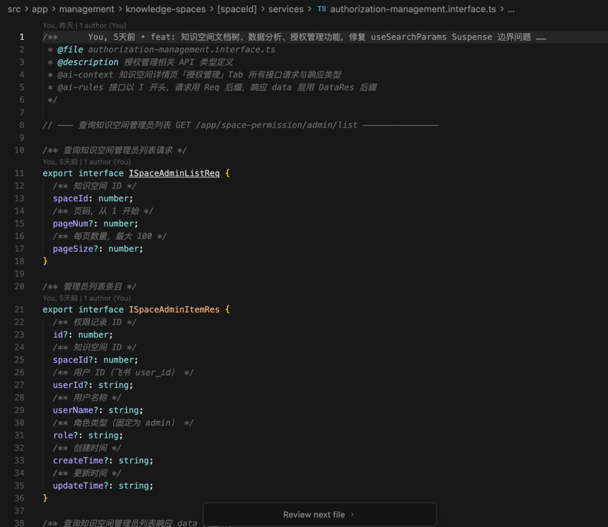The height and width of the screenshot is (527, 608).
Task: Select the [spaceId] breadcrumb folder
Action: pyautogui.click(x=236, y=9)
